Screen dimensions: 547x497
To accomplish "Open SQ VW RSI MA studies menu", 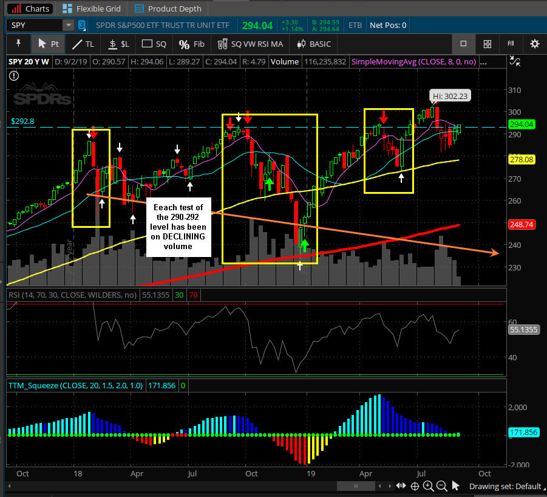I will (x=250, y=44).
